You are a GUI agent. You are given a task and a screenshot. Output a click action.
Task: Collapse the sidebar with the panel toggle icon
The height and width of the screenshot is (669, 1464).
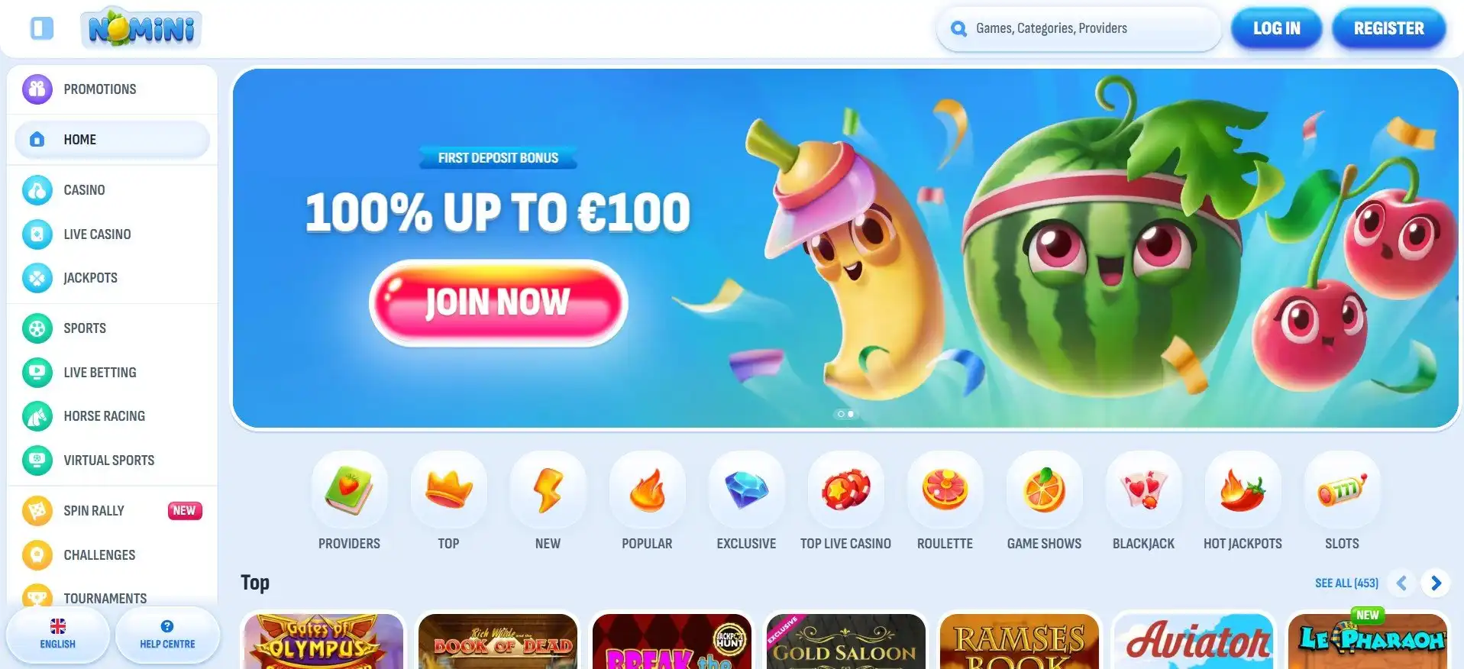[x=41, y=28]
